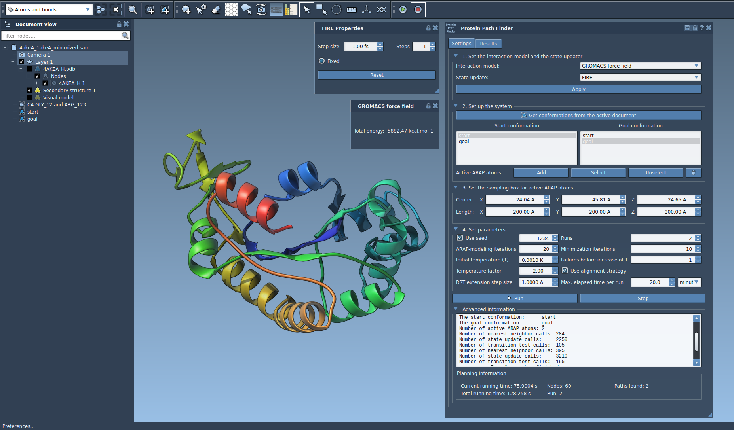Click the green start simulation icon
734x430 pixels.
point(403,9)
